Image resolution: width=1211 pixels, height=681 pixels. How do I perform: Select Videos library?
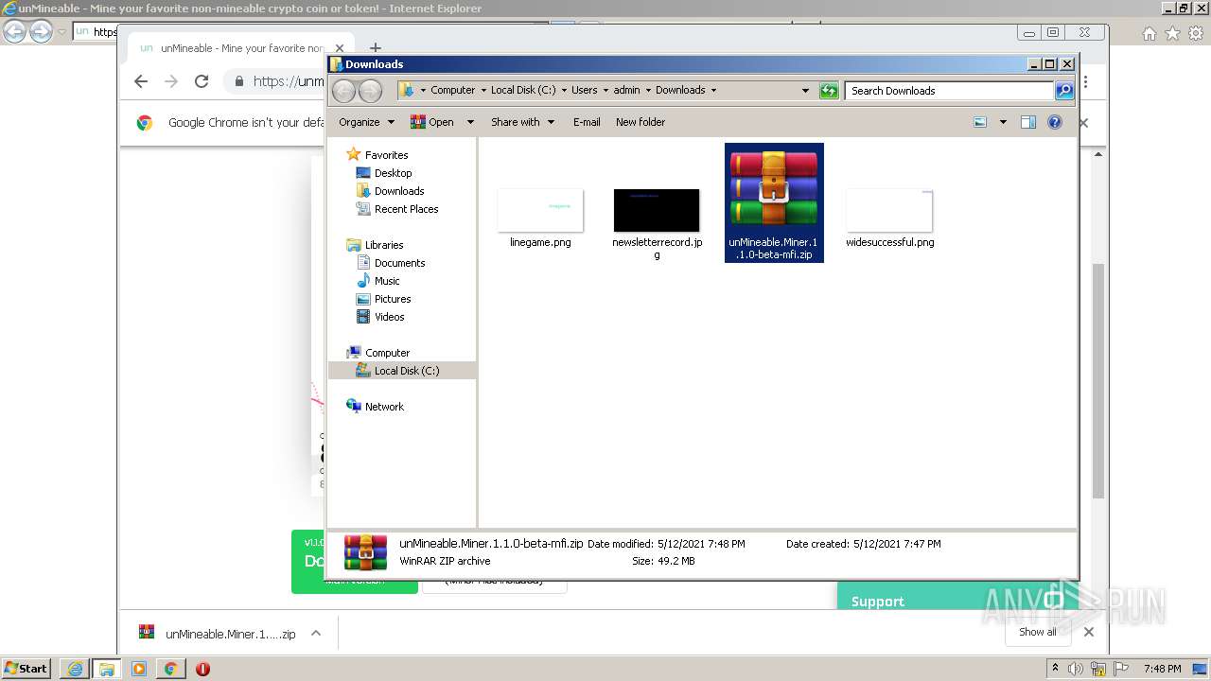click(x=389, y=317)
